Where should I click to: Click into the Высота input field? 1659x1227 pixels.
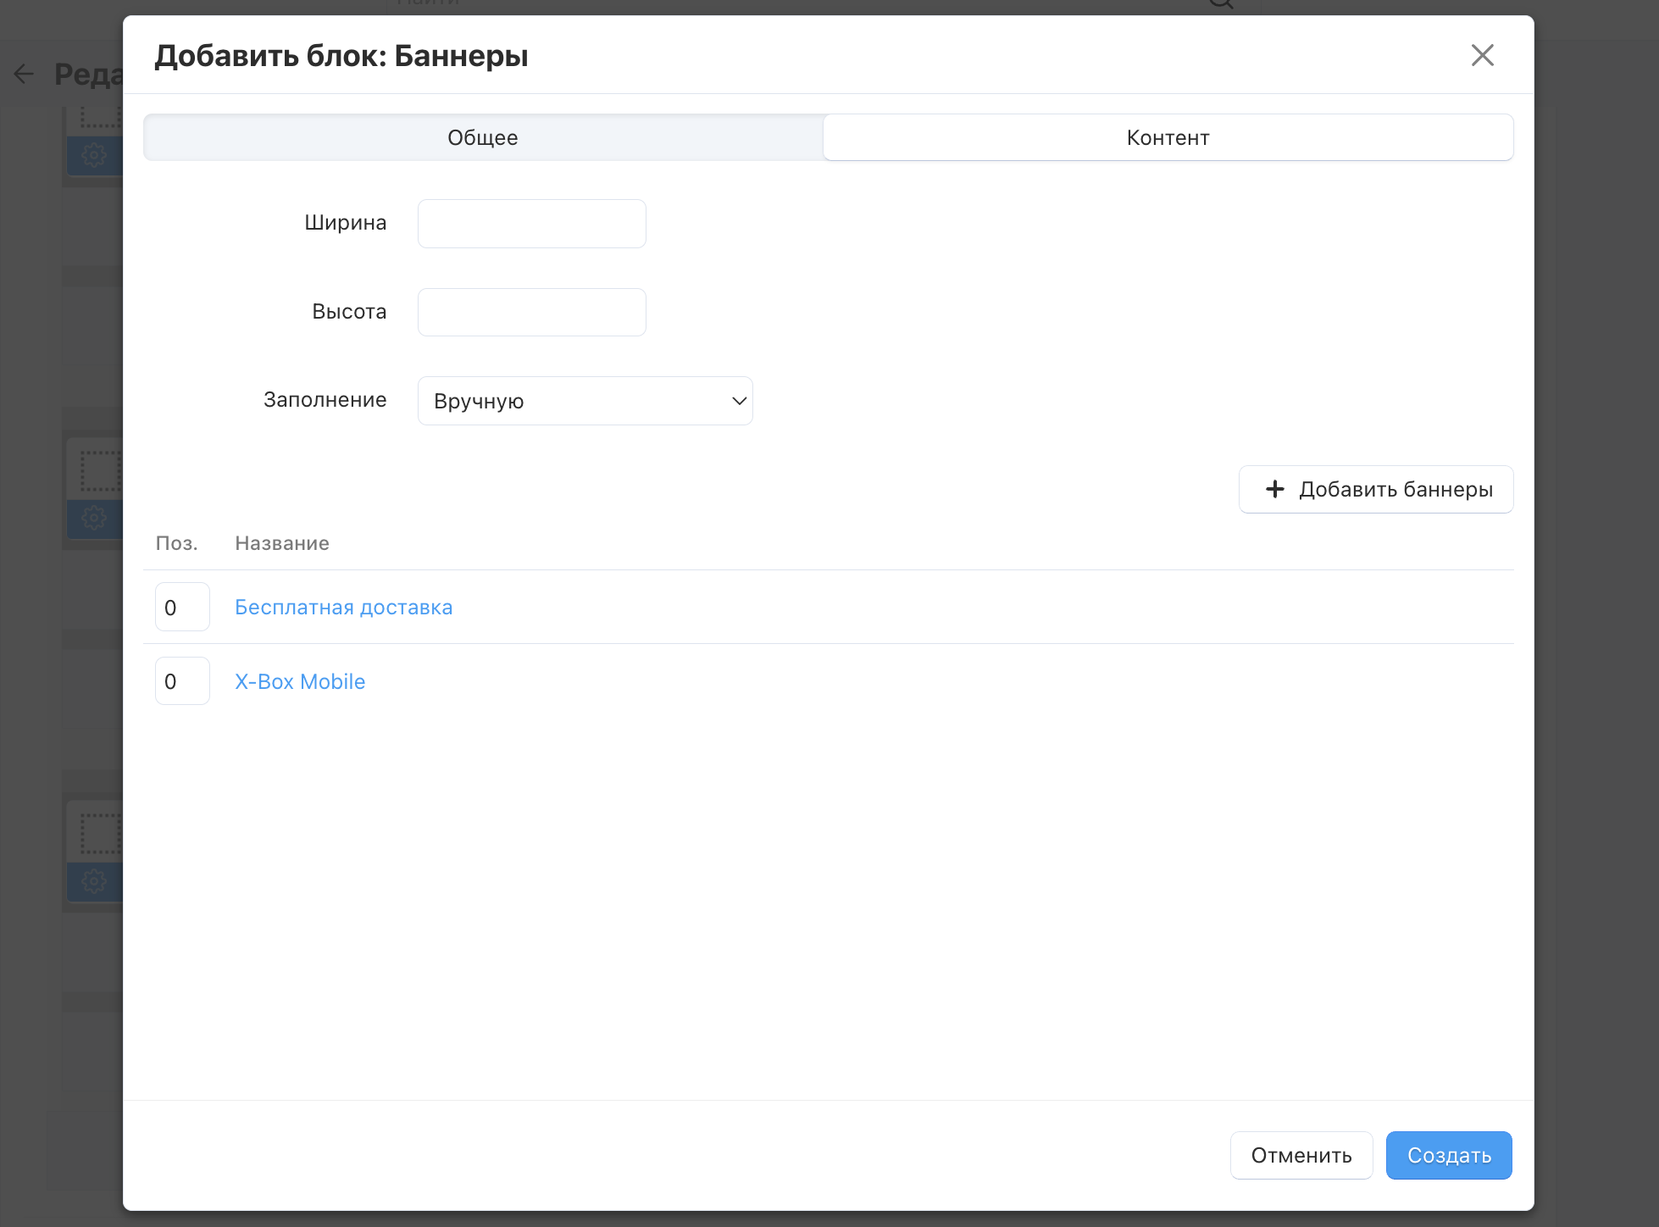click(x=531, y=312)
